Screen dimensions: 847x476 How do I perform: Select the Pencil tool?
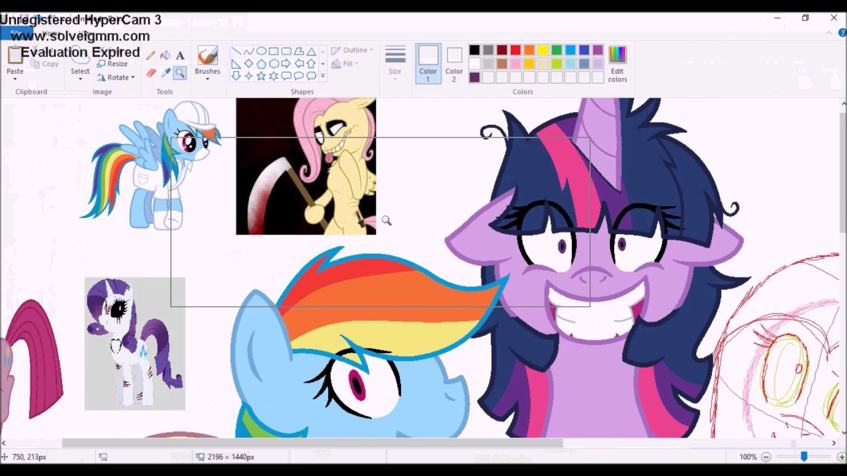[x=151, y=56]
